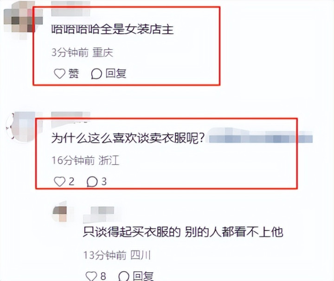Like the 浙江 comment showing 2 likes

(x=59, y=182)
